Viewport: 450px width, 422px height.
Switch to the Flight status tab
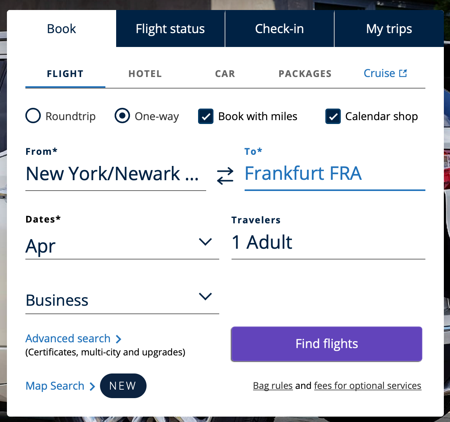[170, 28]
